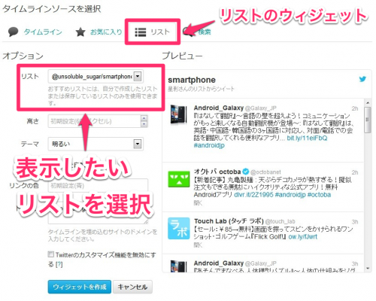Expand the octoba tweet with 開く
376x301 pixels.
pyautogui.click(x=198, y=202)
